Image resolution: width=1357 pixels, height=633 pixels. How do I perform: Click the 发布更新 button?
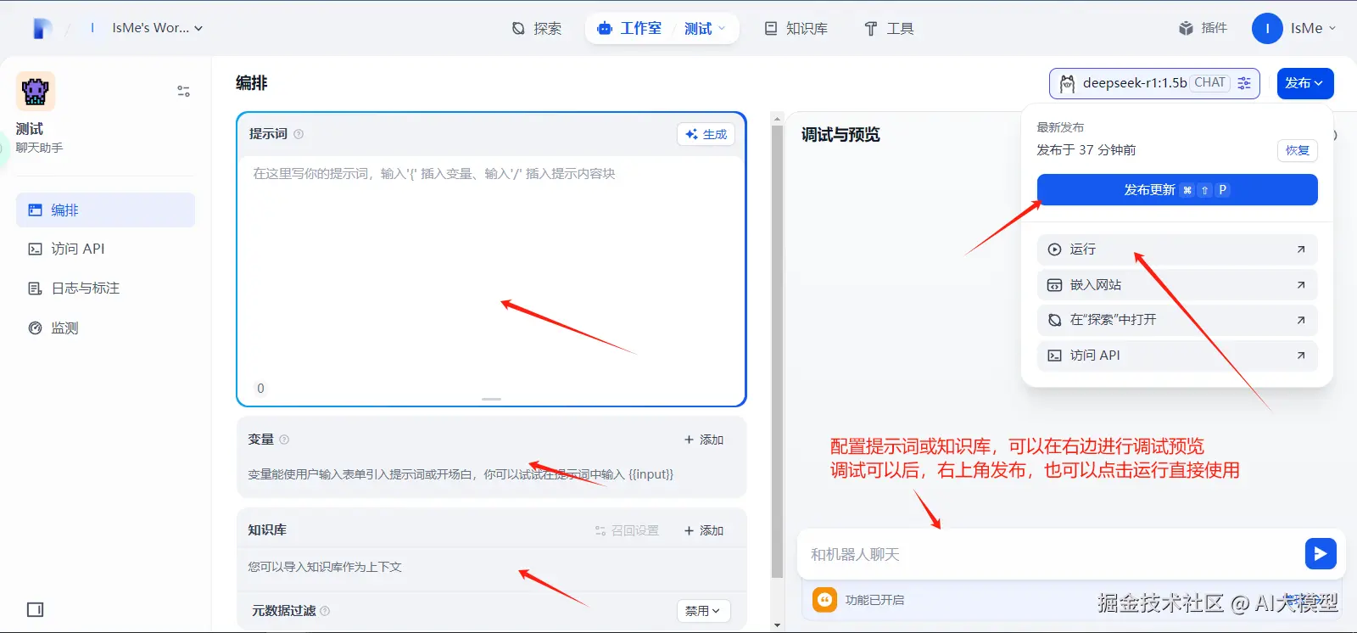(1177, 189)
